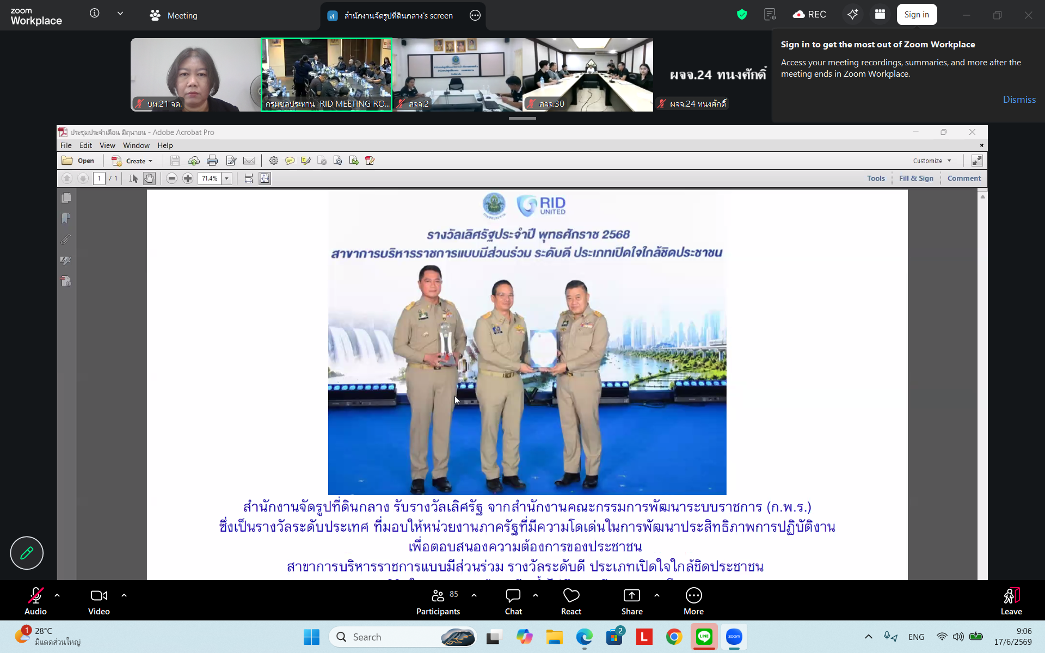The width and height of the screenshot is (1045, 653).
Task: Toggle fit one full page view
Action: click(265, 178)
